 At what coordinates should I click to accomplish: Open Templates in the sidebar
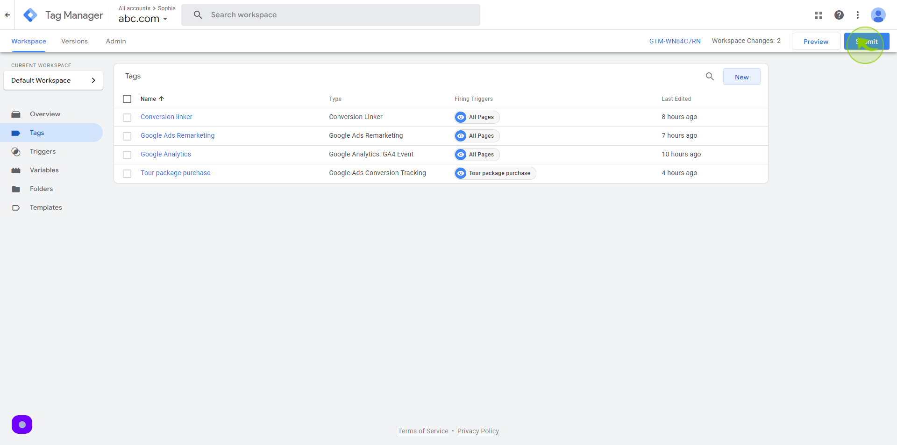(46, 207)
